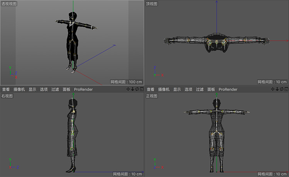Click the axis gizmo in the top view (顶视图)
The image size is (289, 177).
[x=158, y=72]
